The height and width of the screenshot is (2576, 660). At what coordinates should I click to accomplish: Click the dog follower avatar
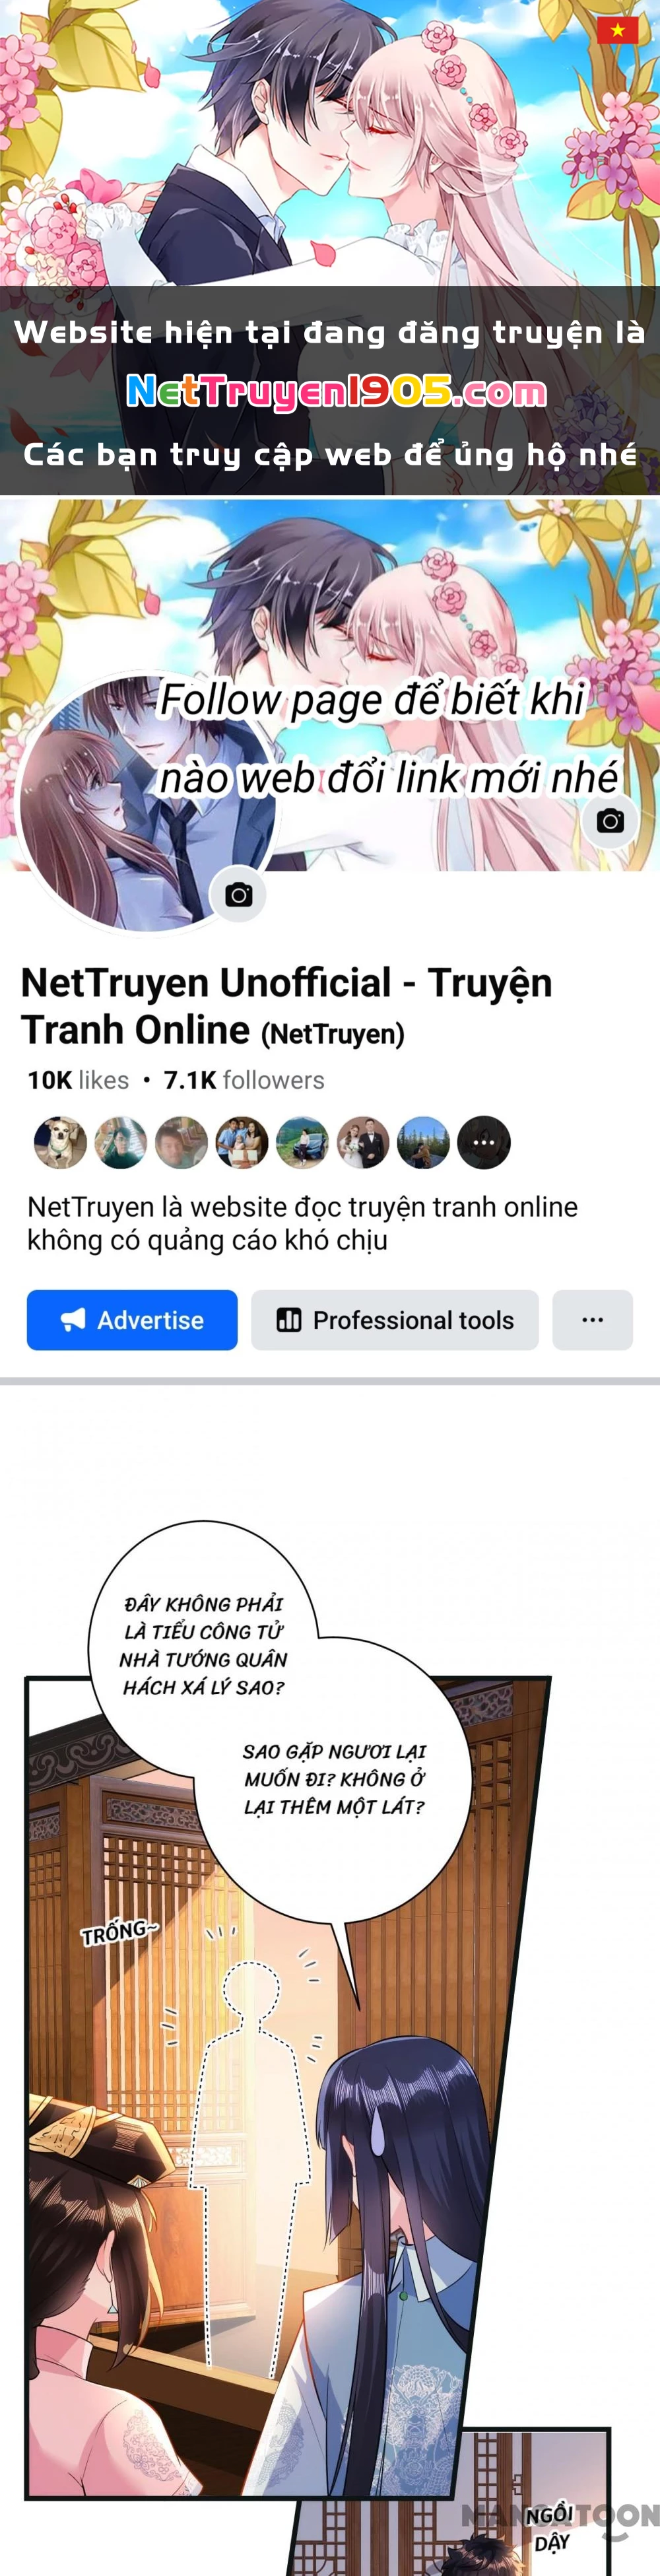point(61,1142)
